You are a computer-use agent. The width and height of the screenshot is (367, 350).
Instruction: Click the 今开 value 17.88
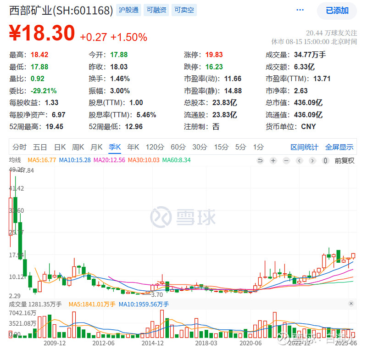pos(119,55)
